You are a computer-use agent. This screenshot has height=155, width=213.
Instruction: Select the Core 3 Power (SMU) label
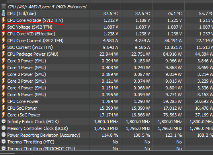point(27,81)
